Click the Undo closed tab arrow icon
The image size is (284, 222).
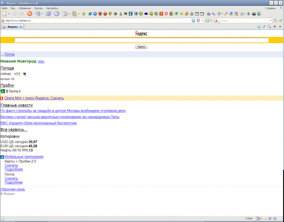pyautogui.click(x=38, y=14)
